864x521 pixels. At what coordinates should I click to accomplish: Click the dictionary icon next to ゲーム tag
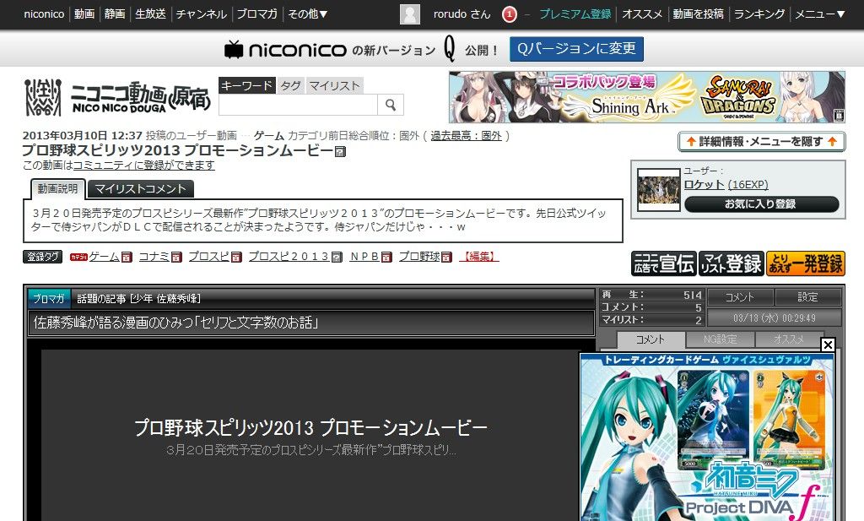127,257
